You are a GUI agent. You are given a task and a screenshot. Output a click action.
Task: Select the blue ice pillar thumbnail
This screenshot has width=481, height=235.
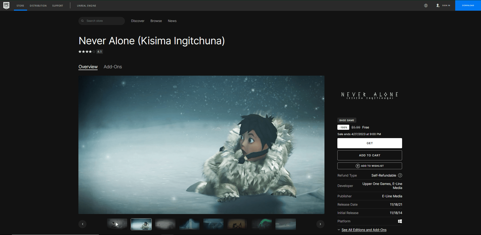[189, 224]
